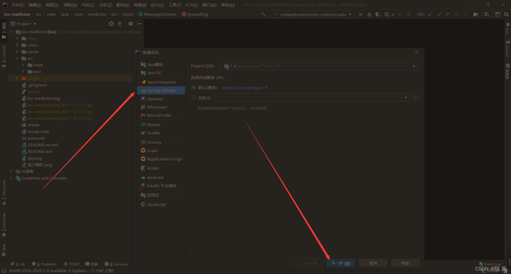
Task: Open the https://start.spring.io link
Action: pos(243,87)
